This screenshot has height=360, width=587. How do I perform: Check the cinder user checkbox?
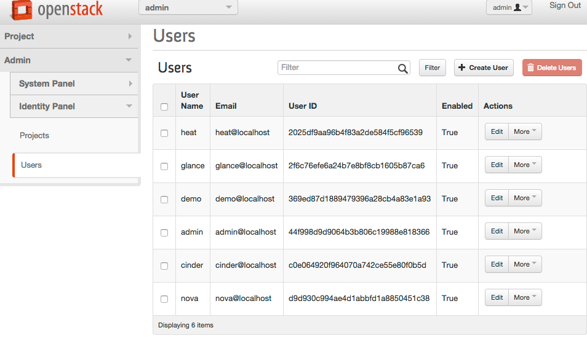[164, 266]
